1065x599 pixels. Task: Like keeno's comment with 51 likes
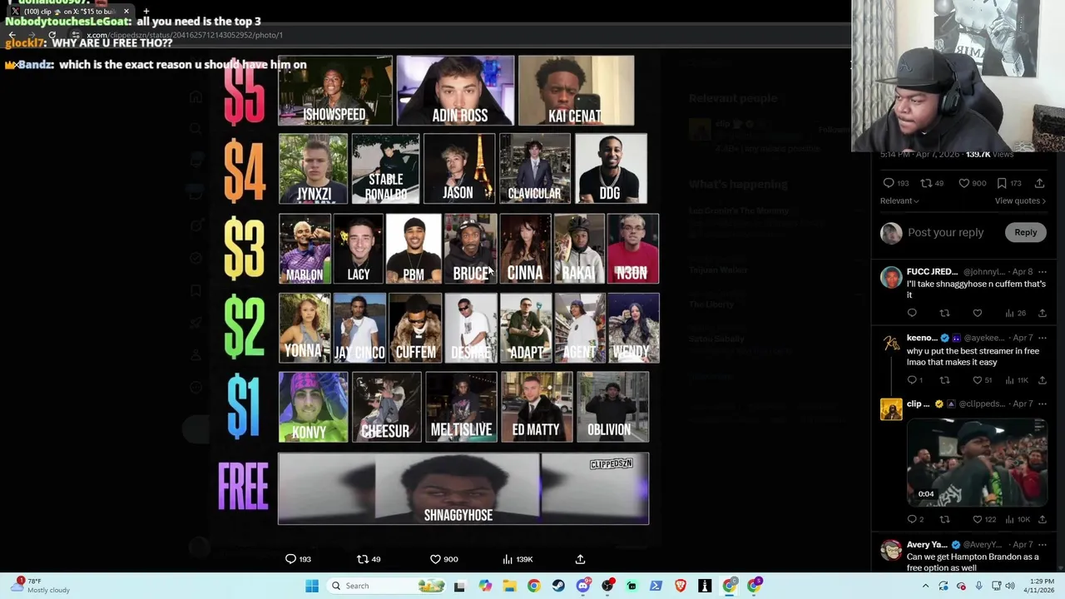pyautogui.click(x=982, y=380)
